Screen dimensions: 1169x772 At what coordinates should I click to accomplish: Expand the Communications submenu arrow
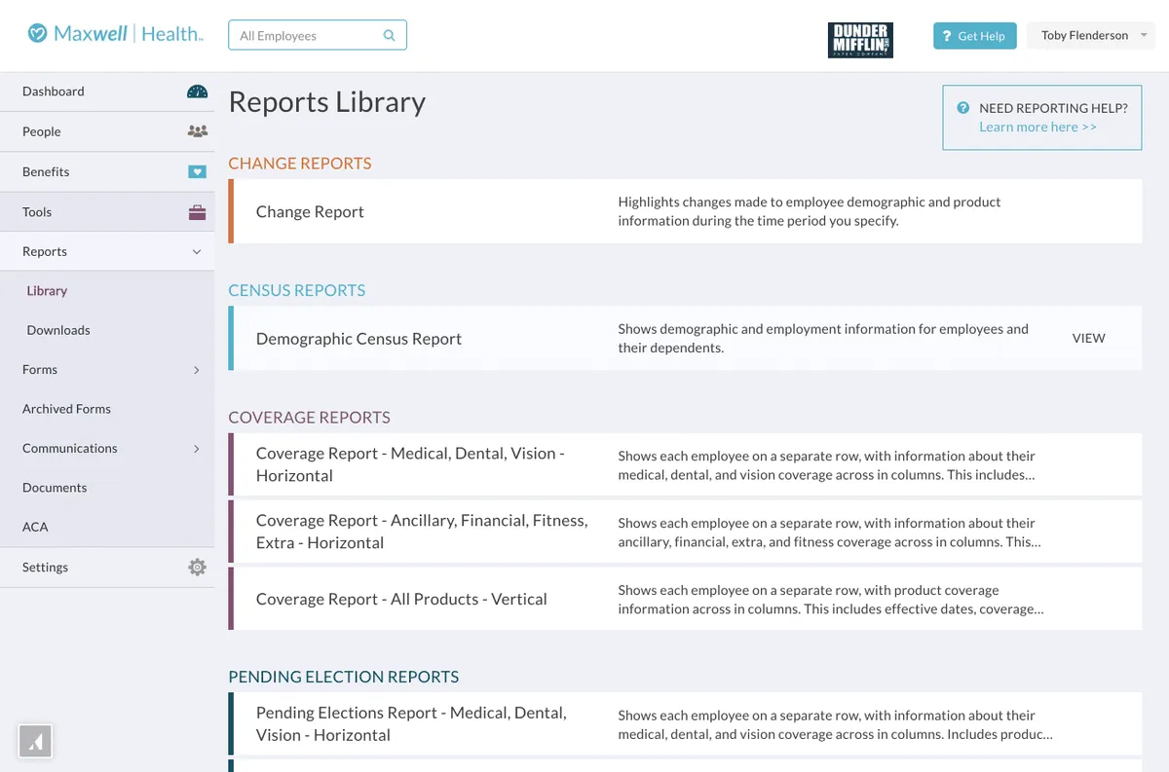coord(197,449)
